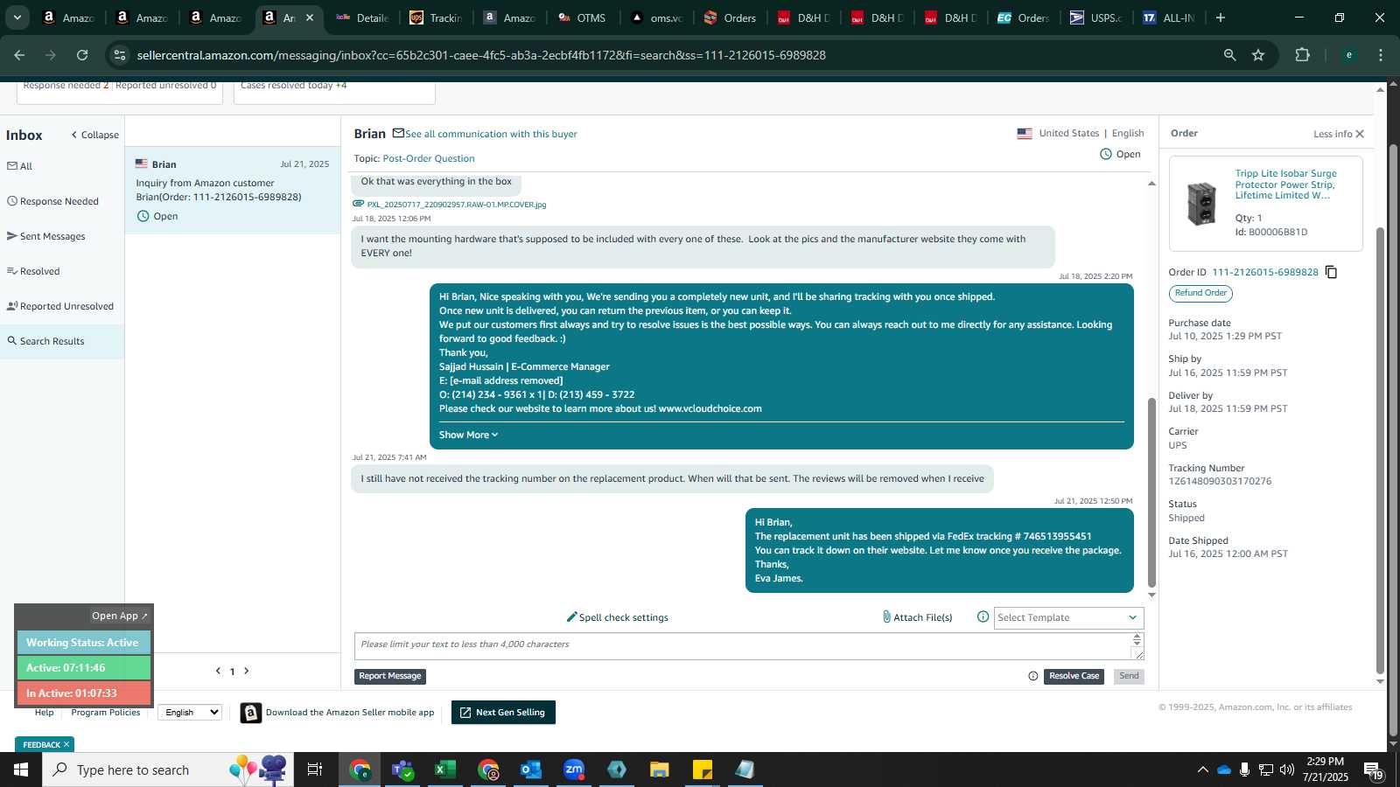Click the Refund Order button
This screenshot has height=787, width=1400.
click(1200, 293)
